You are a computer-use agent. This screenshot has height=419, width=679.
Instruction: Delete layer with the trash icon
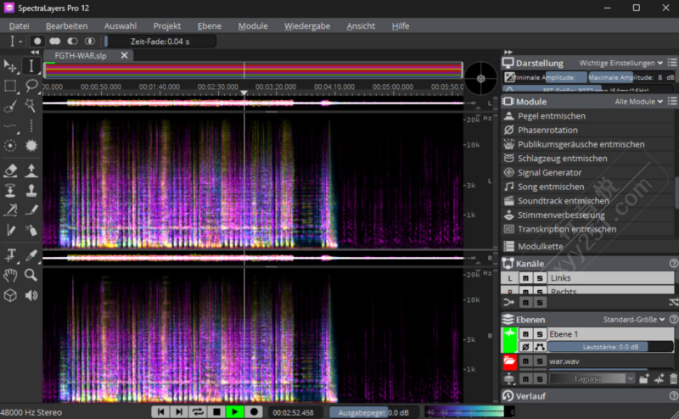click(x=673, y=379)
